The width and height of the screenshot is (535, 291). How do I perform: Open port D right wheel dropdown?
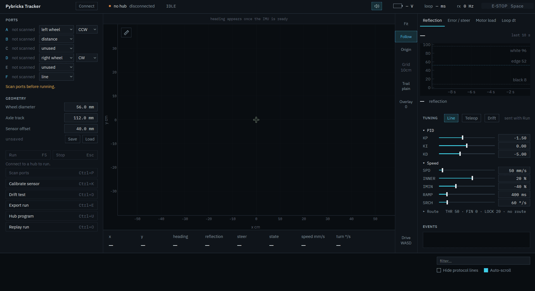56,58
